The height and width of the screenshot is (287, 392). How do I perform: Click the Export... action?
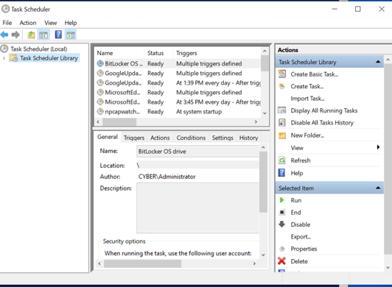[301, 236]
